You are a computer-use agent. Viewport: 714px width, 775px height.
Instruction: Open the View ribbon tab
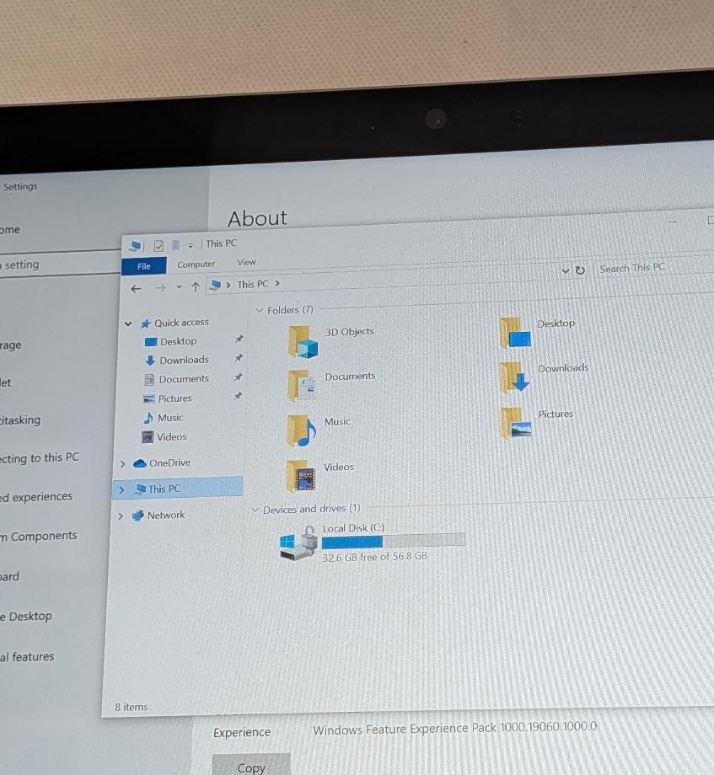[x=246, y=263]
